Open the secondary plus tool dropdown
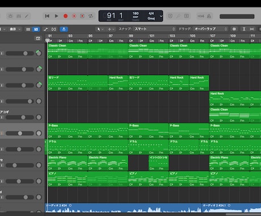 (x=111, y=29)
